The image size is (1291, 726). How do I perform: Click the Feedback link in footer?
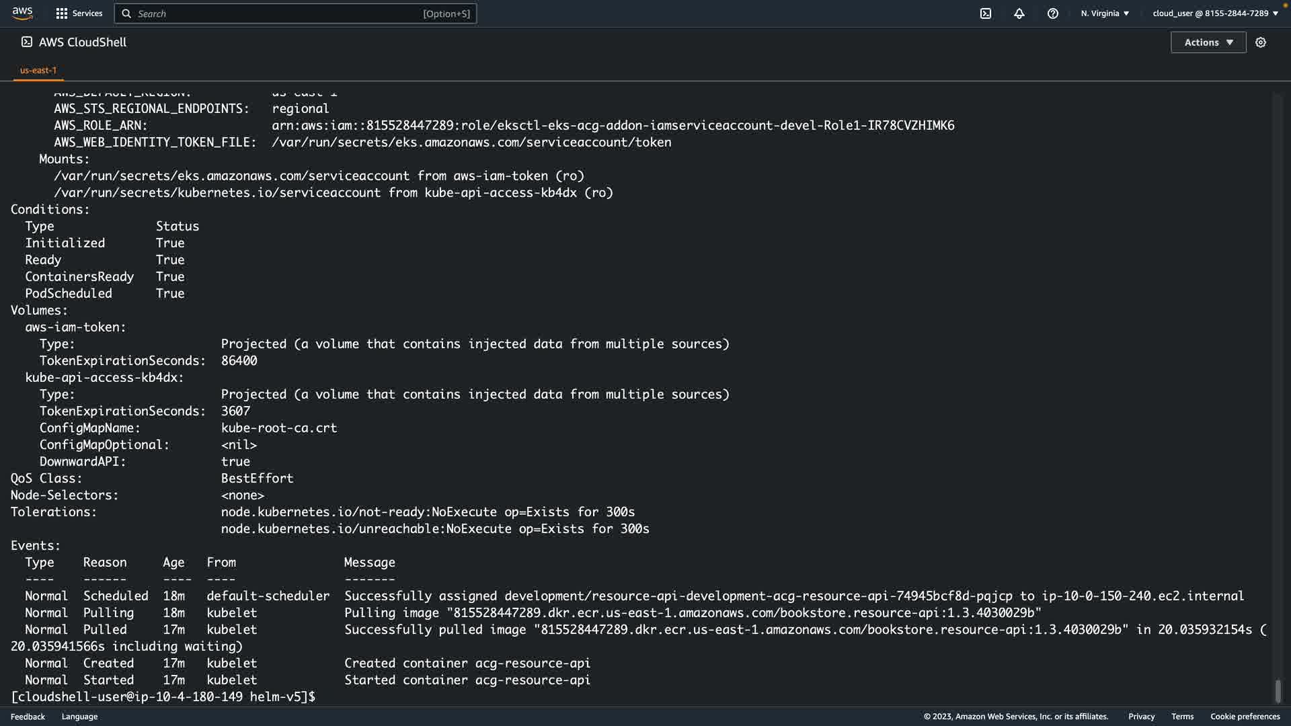pyautogui.click(x=28, y=717)
